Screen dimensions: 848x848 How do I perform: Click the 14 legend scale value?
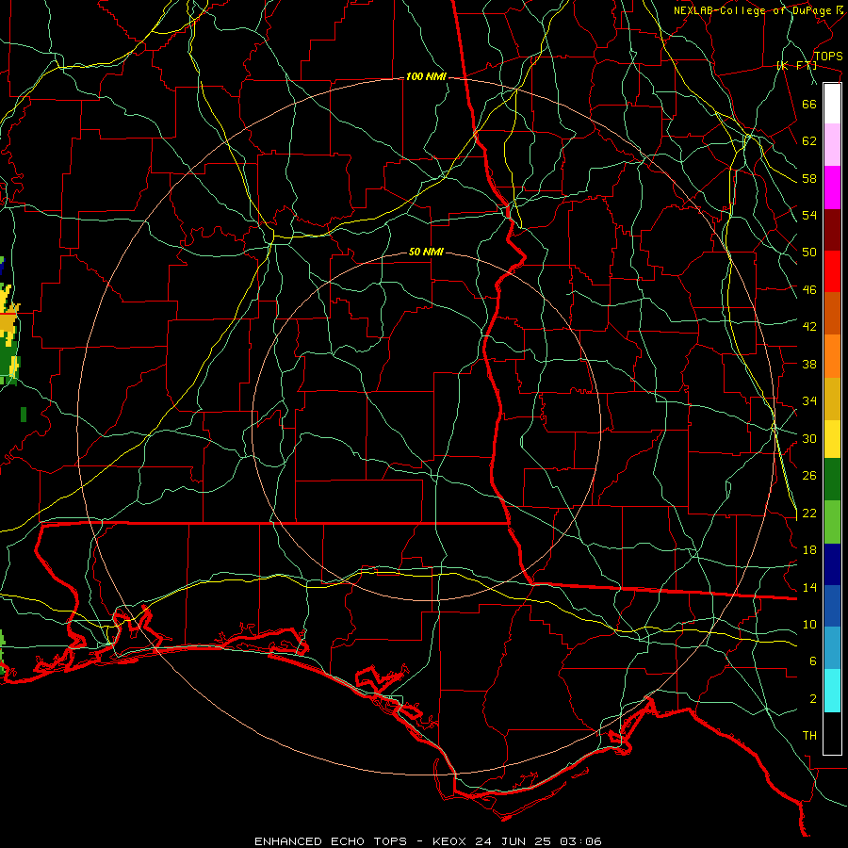pyautogui.click(x=809, y=587)
